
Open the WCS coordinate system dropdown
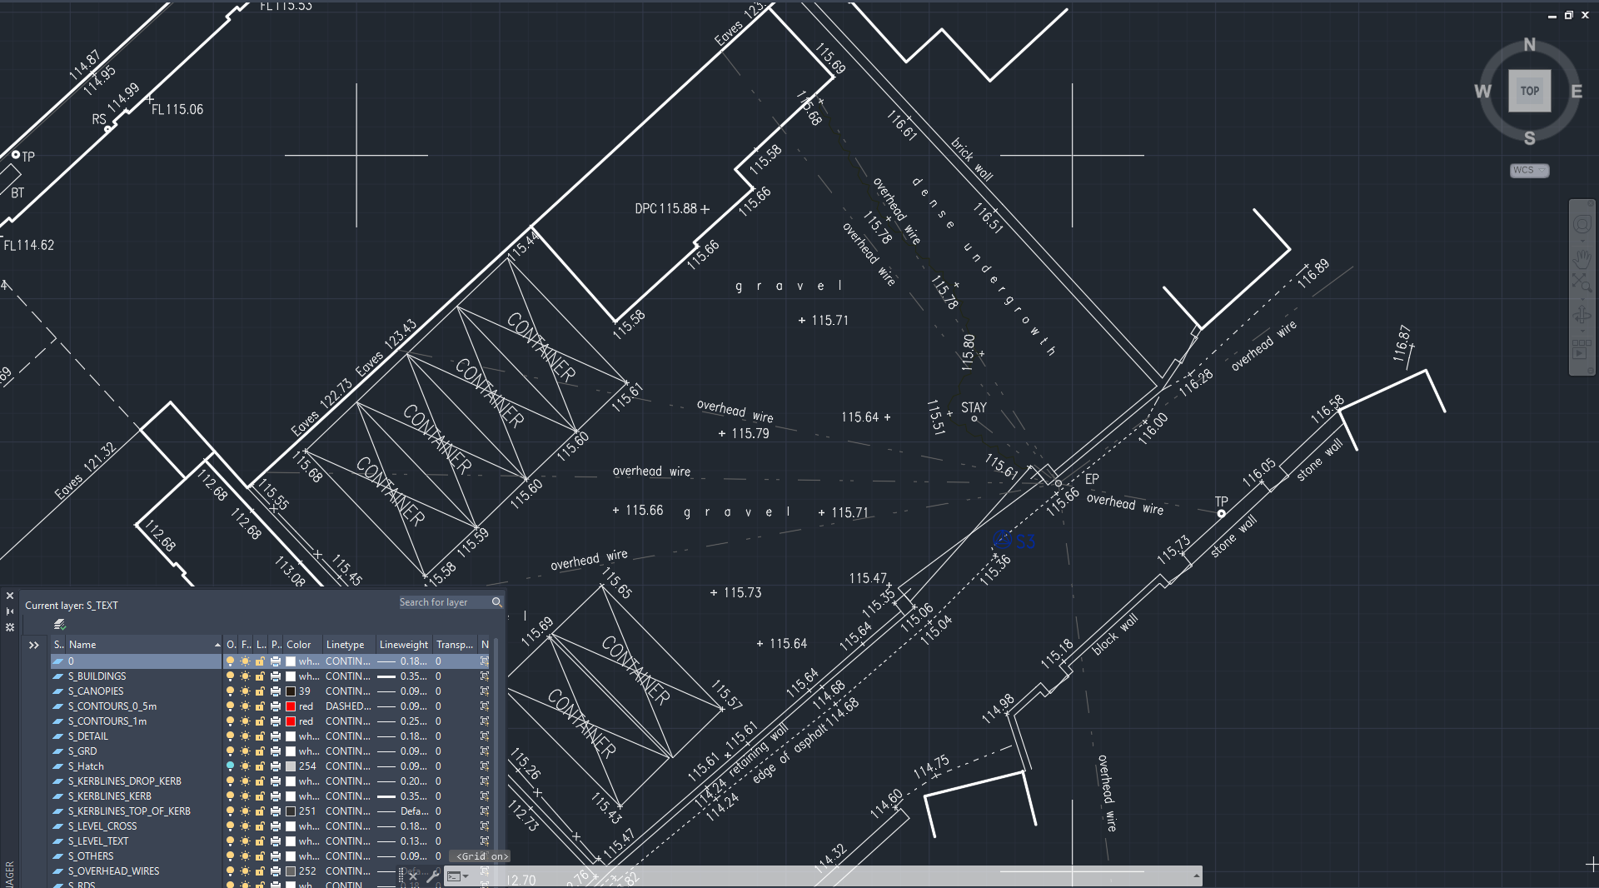[1530, 171]
